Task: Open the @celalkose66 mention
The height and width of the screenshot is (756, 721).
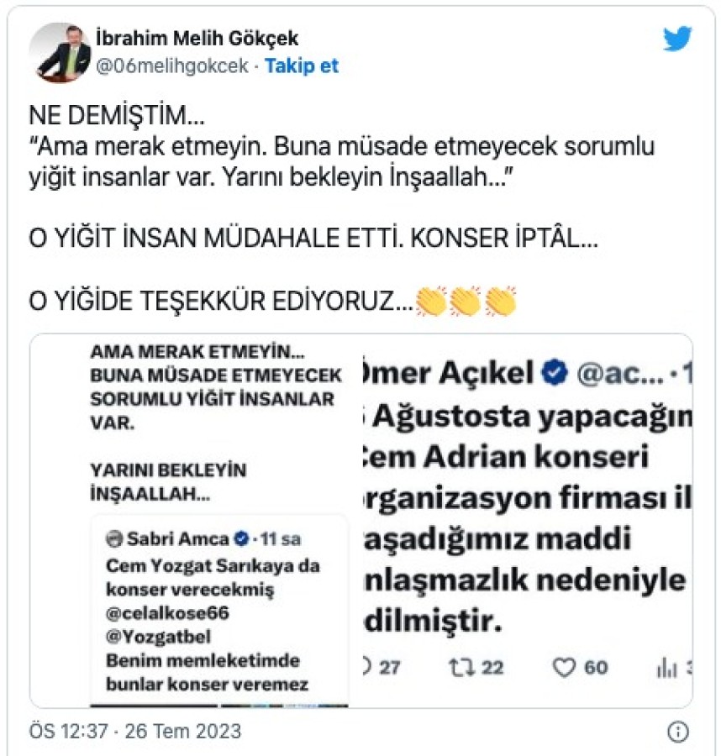Action: click(167, 613)
